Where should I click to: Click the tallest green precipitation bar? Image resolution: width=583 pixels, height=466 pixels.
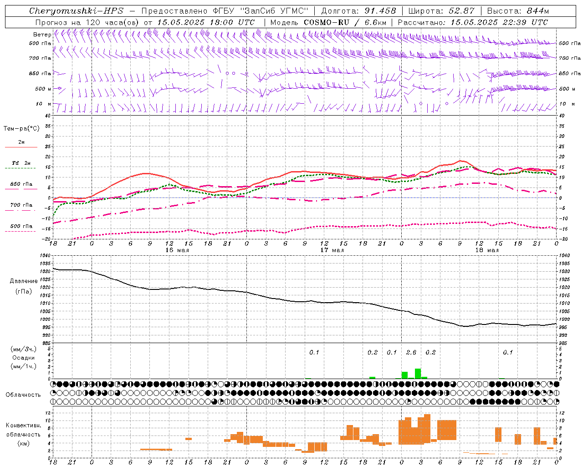point(418,374)
